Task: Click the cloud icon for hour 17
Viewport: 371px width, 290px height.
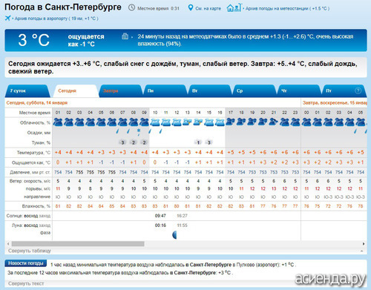Action: 231,122
